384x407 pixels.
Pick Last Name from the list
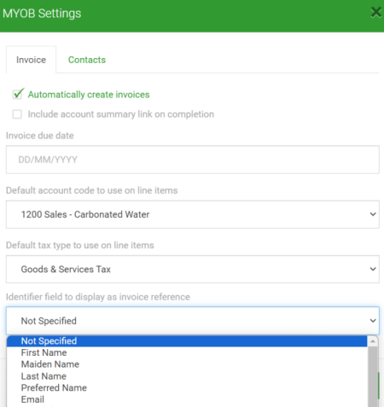(x=187, y=376)
